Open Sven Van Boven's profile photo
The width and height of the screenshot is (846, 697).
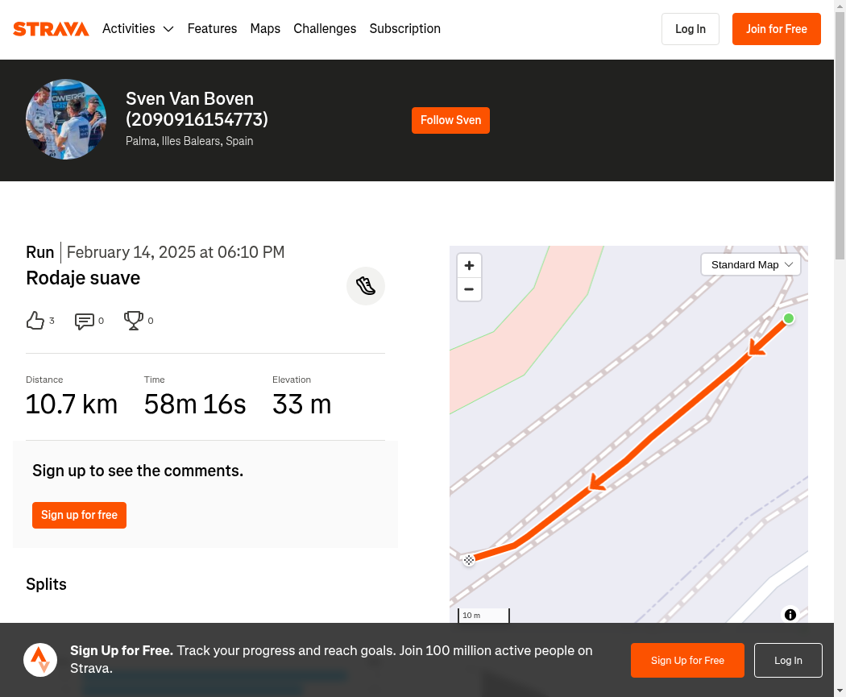[x=66, y=119]
